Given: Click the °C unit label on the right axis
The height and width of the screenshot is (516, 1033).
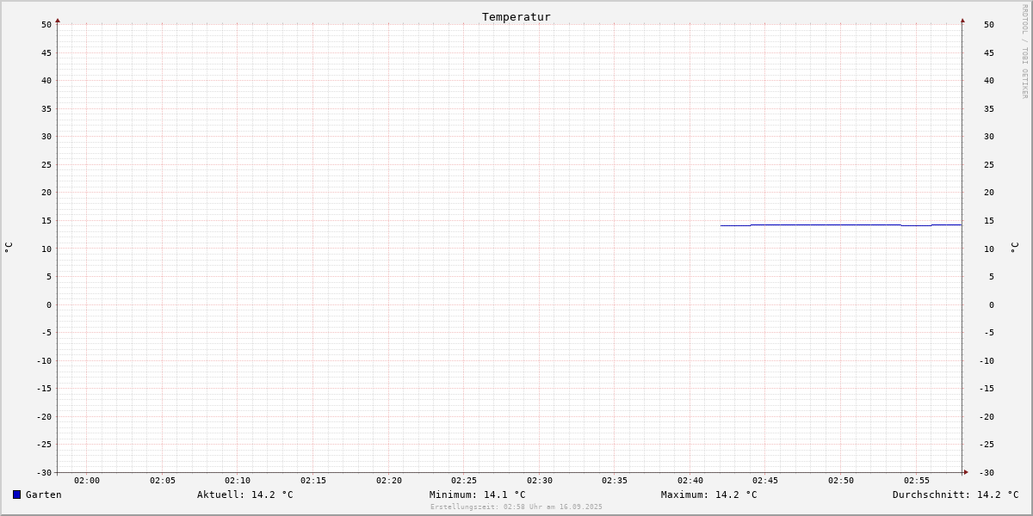Looking at the screenshot, I should [1014, 248].
